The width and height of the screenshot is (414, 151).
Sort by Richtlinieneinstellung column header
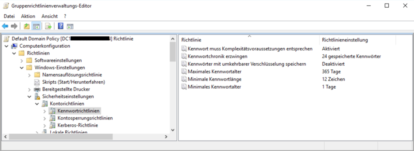point(345,40)
